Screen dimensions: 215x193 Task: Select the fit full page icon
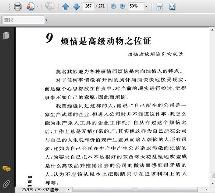click(x=172, y=6)
